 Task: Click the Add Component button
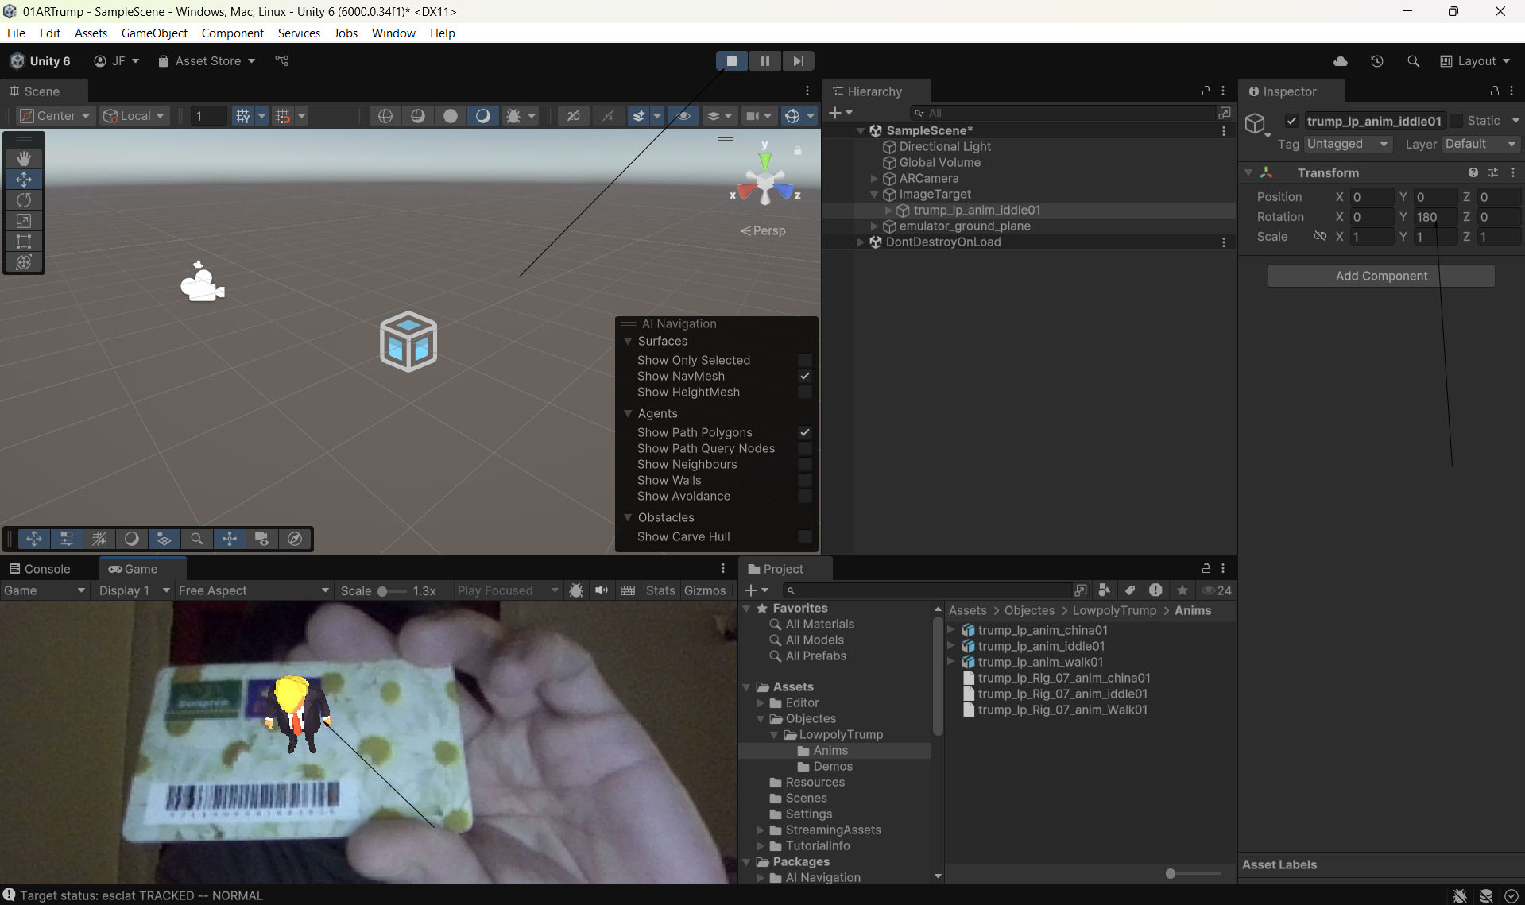point(1380,276)
